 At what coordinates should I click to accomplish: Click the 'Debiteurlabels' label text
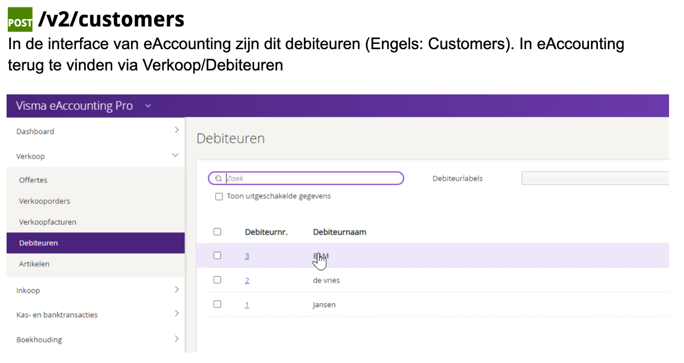[x=457, y=179]
